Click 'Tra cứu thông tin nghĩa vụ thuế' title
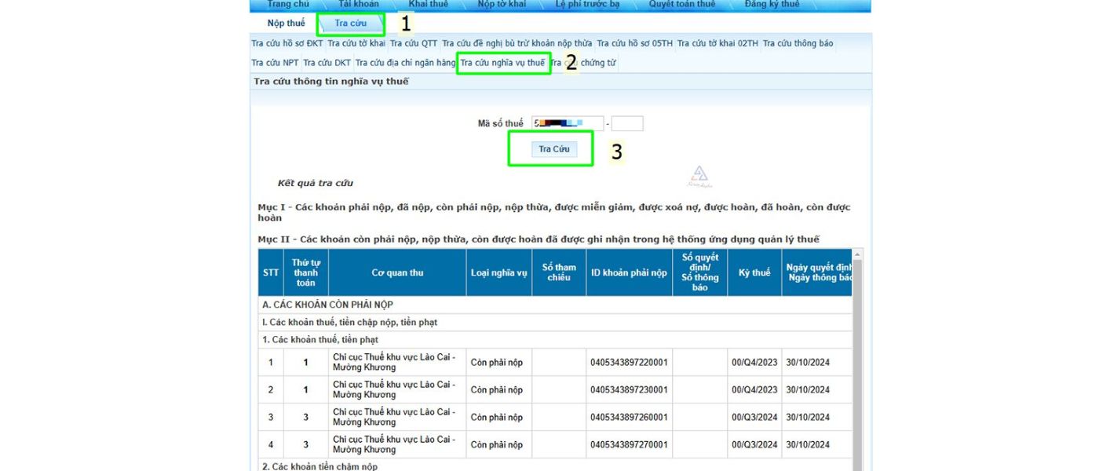 330,81
